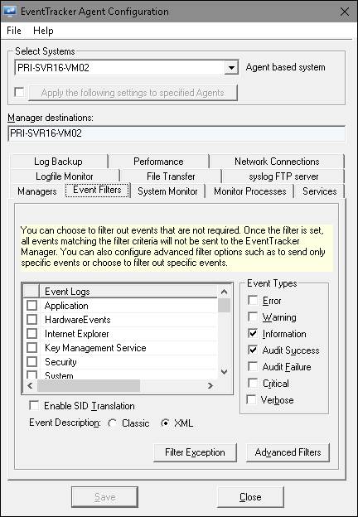Click the EventTracker app icon in title bar
The image size is (358, 517).
point(10,11)
